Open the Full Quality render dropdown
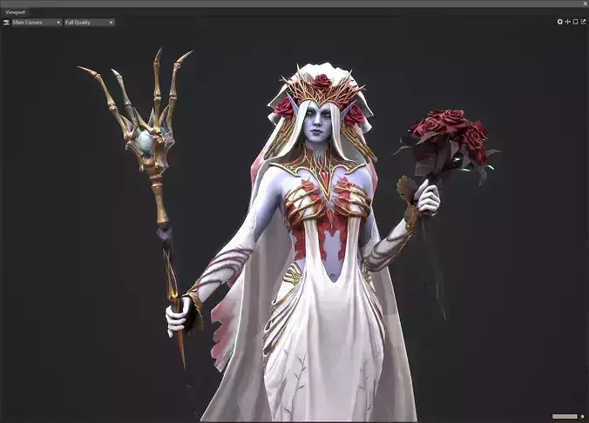 [90, 23]
